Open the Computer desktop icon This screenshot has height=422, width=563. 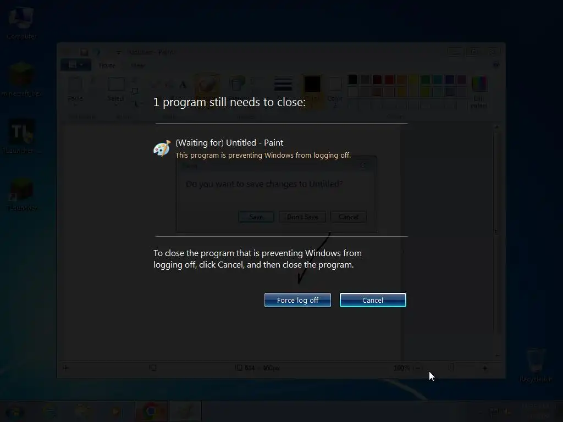click(x=21, y=23)
